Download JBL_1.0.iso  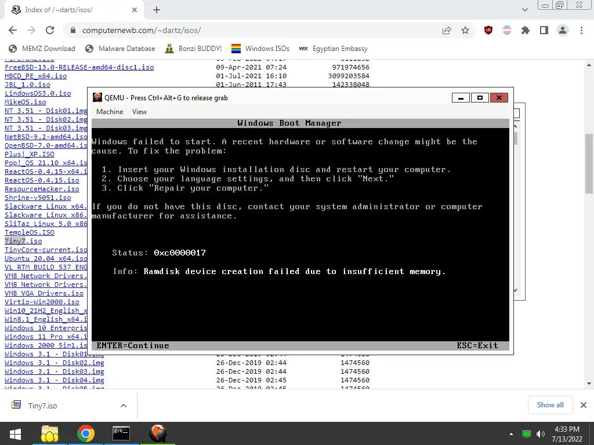point(27,85)
